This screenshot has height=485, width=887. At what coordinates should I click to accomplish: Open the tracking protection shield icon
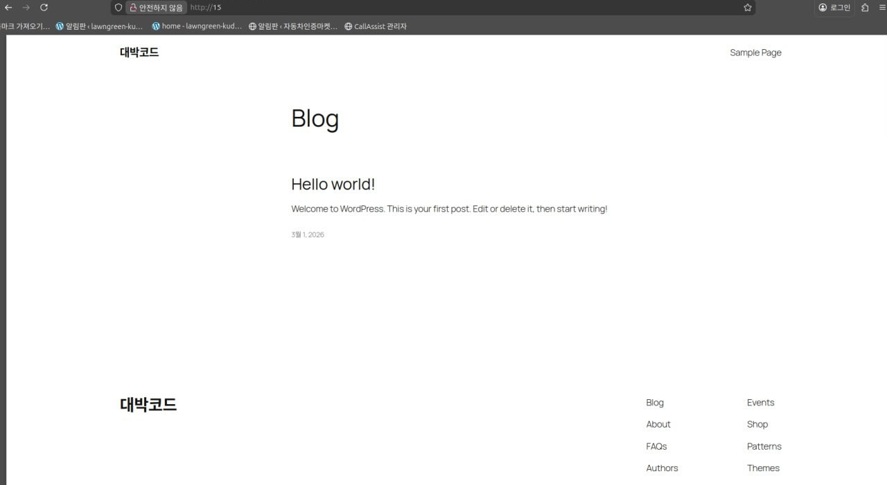pos(118,8)
